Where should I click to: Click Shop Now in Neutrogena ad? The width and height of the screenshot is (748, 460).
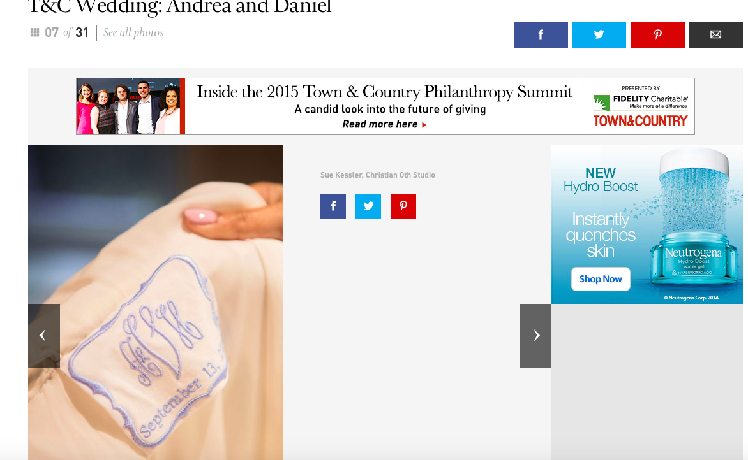[x=601, y=279]
